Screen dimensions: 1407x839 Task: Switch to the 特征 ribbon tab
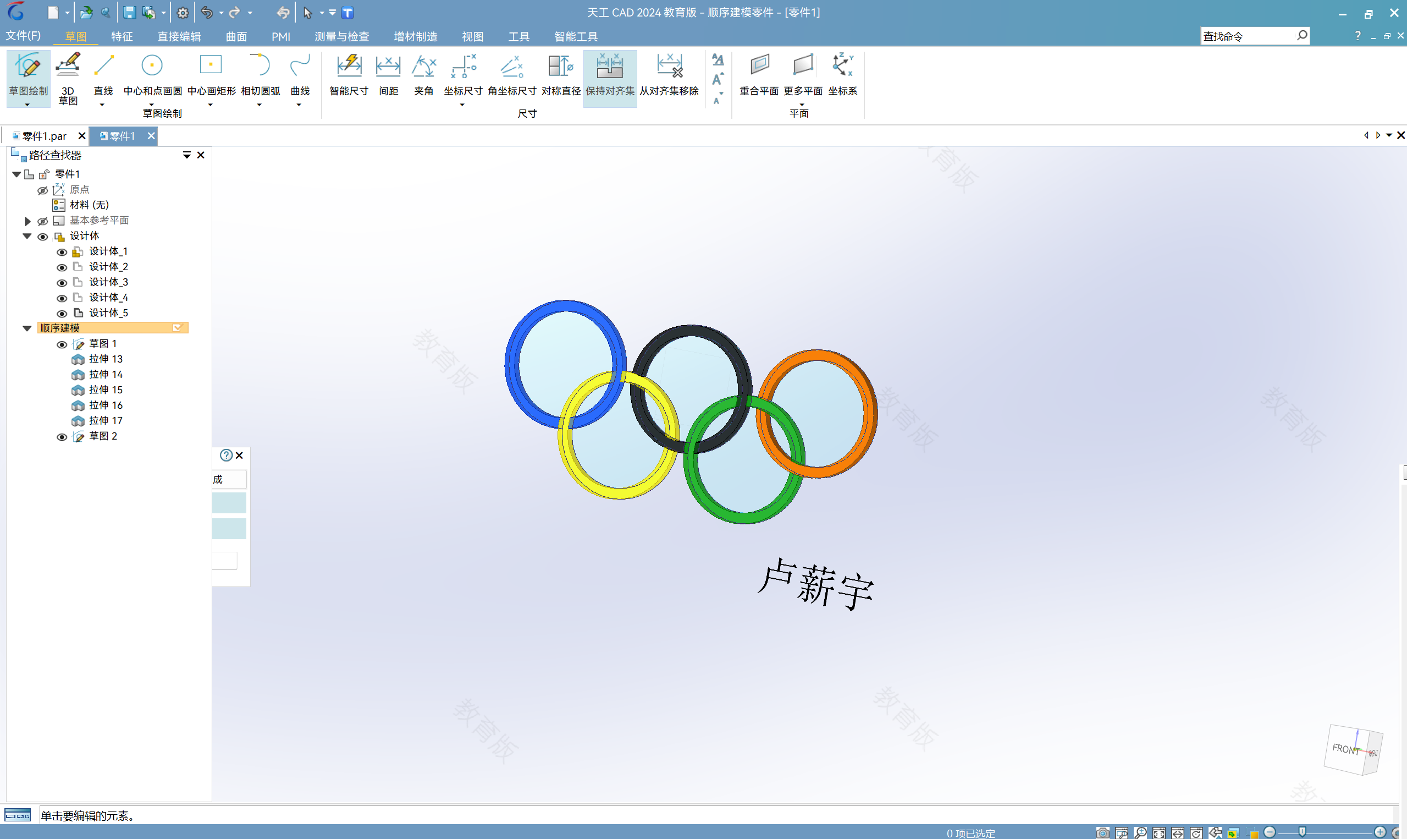122,36
